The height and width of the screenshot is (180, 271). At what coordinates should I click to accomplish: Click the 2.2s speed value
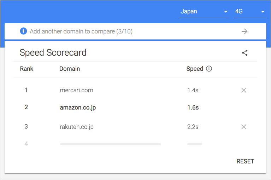(193, 127)
